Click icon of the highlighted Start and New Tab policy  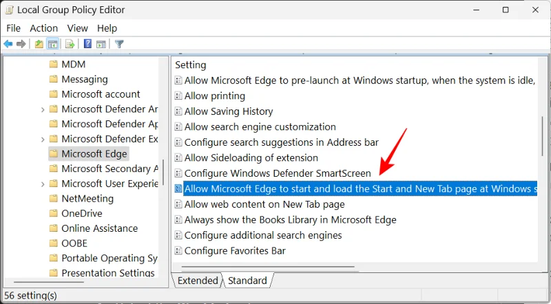178,189
